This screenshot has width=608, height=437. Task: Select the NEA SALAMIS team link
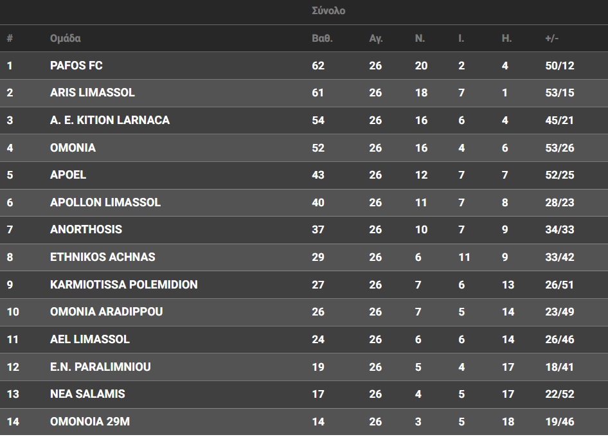(87, 394)
